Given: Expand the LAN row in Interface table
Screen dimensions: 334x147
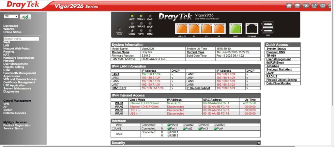Looking at the screenshot, I should click(113, 129).
